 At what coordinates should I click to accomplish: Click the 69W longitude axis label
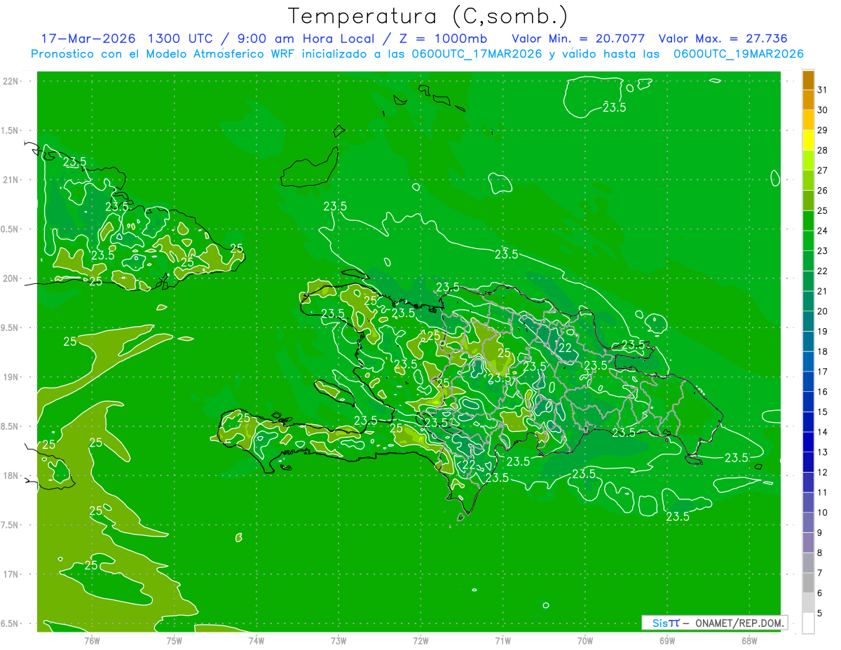point(667,640)
